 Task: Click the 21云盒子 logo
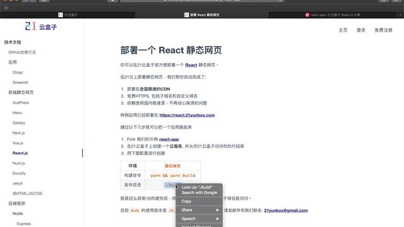(x=41, y=26)
